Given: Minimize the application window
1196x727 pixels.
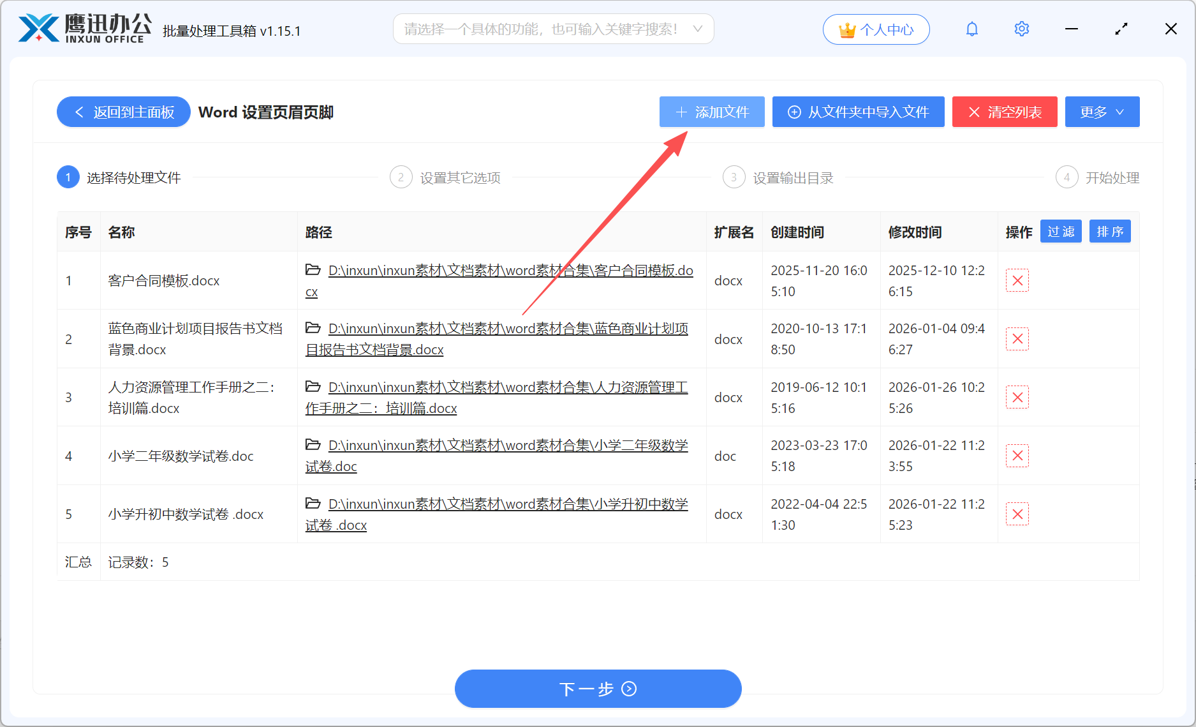Looking at the screenshot, I should (1072, 29).
